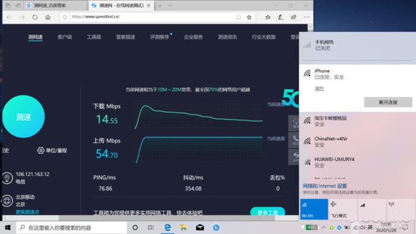Open the 行业大数据 navigation item
Viewport: 416px width, 234px height.
[x=264, y=37]
